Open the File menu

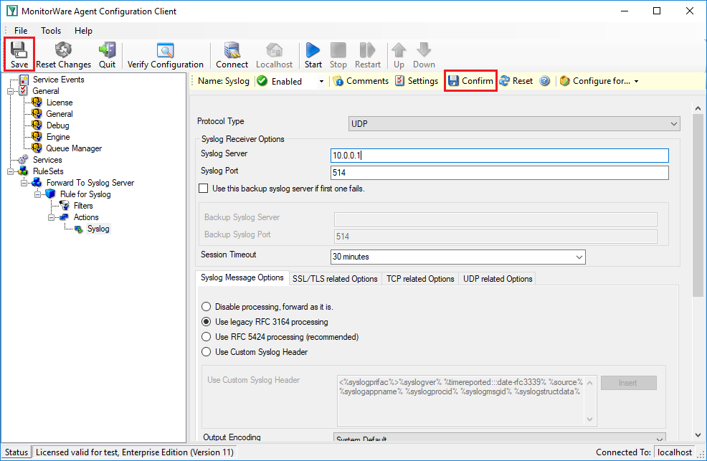click(x=21, y=31)
